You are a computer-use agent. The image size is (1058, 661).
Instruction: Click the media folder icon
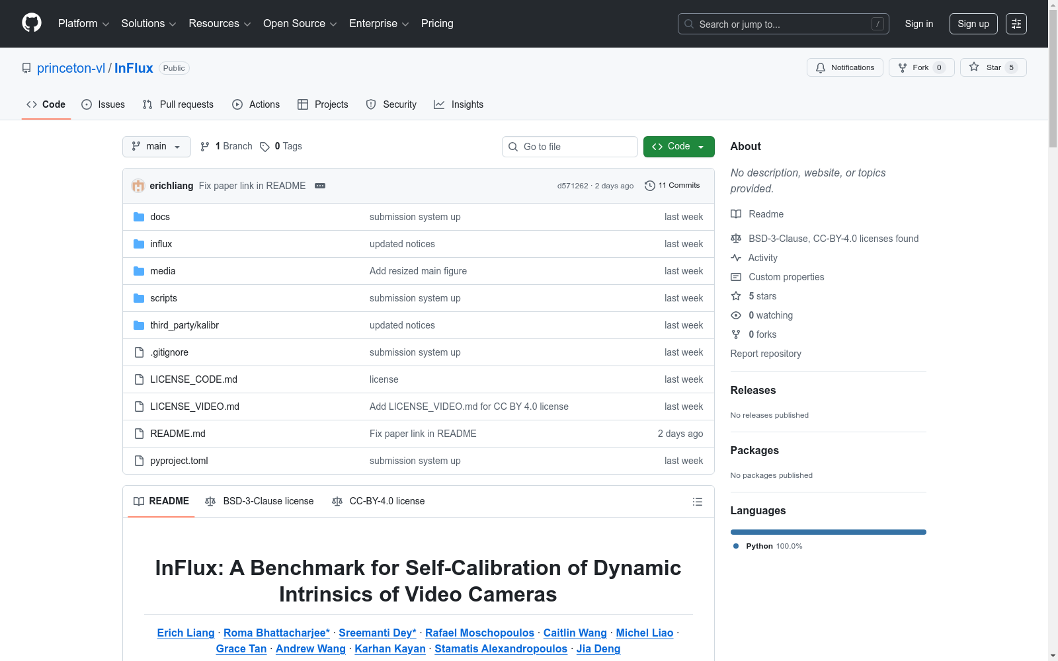pyautogui.click(x=139, y=271)
